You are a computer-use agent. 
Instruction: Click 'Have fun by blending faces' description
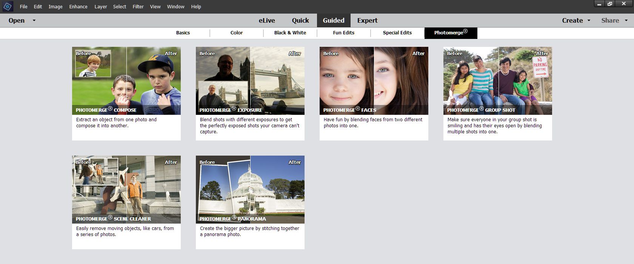(373, 123)
